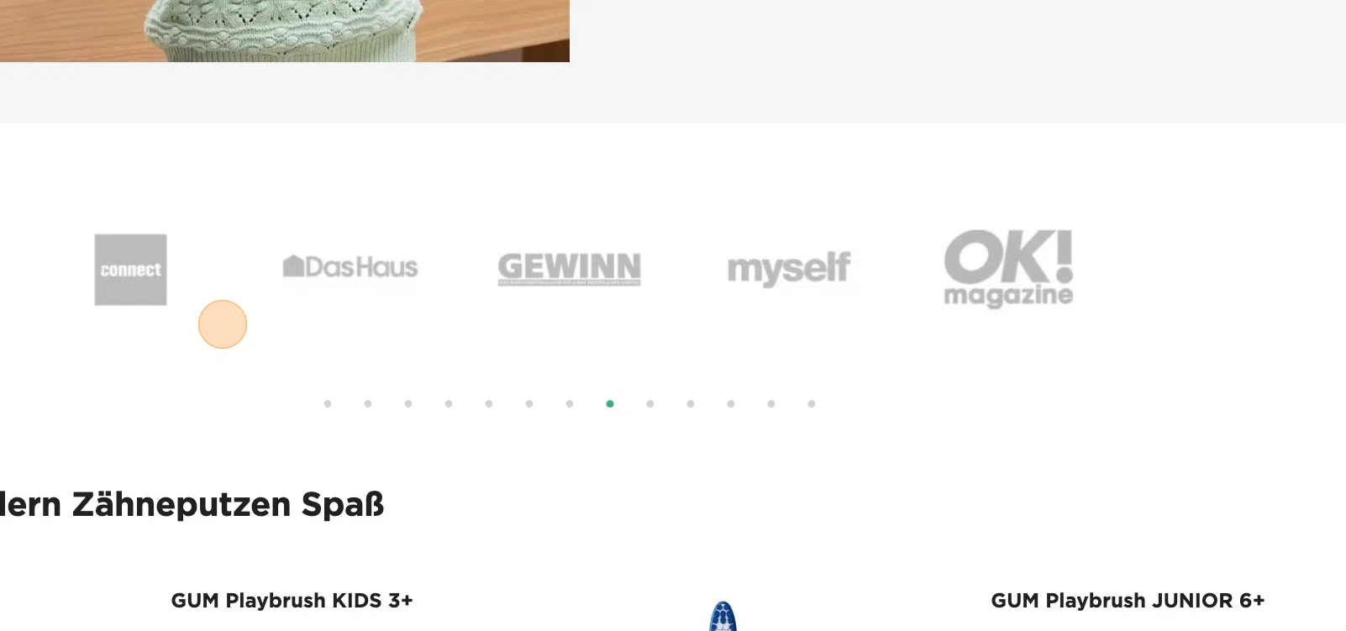The image size is (1346, 631).
Task: Open GUM Playbrush JUNIOR 6+ product
Action: pyautogui.click(x=1128, y=601)
